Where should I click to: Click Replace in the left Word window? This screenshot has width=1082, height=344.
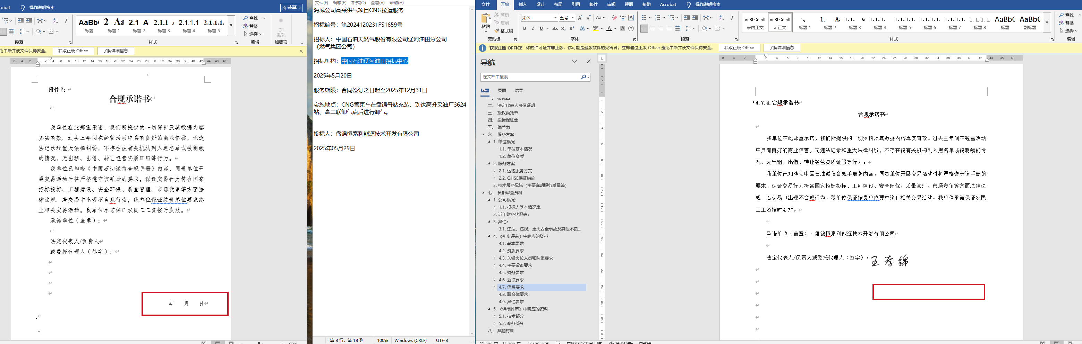click(251, 26)
